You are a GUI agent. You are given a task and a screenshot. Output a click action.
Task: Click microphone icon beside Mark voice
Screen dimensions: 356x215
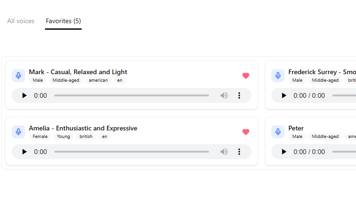tap(18, 76)
